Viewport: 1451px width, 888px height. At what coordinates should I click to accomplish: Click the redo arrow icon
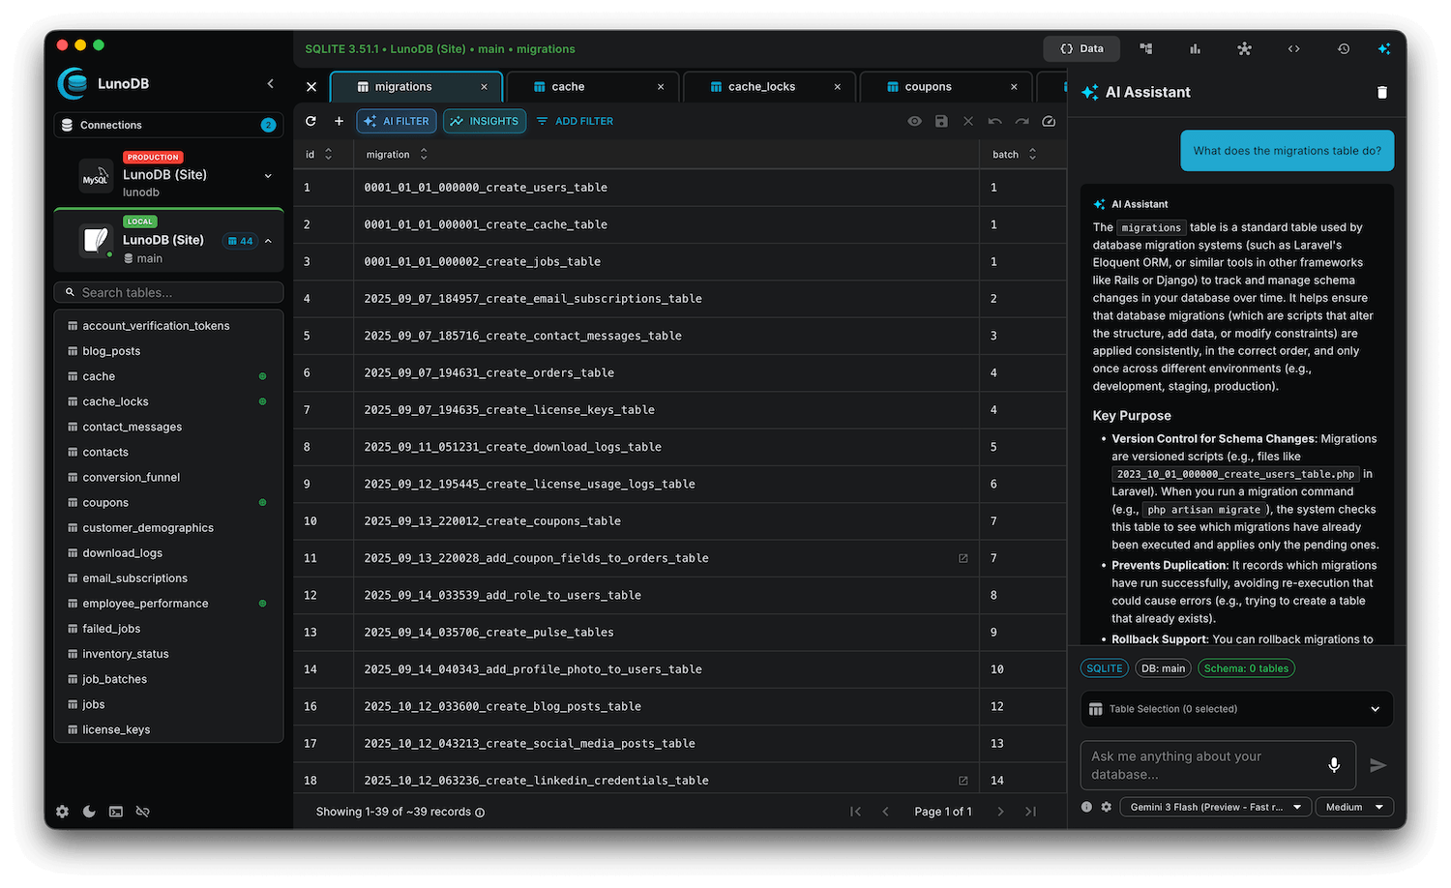(1022, 121)
